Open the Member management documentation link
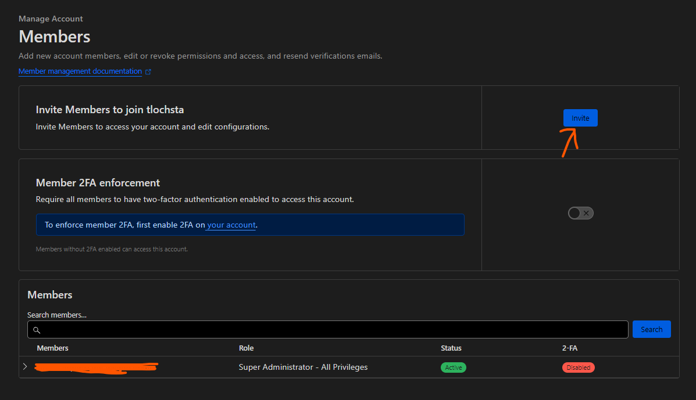The height and width of the screenshot is (400, 696). coord(80,71)
